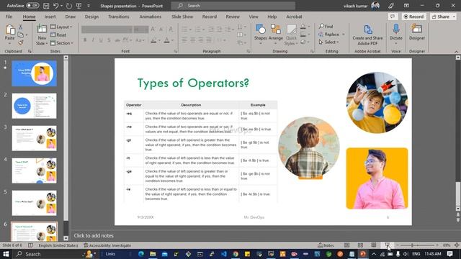
Task: Switch to Normal view in status bar
Action: (x=347, y=245)
